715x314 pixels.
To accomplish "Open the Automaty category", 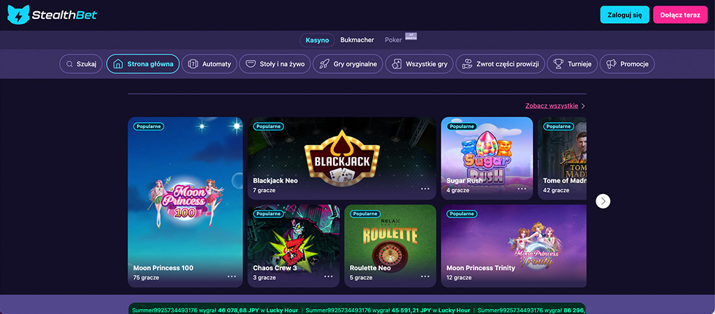I will tap(209, 63).
